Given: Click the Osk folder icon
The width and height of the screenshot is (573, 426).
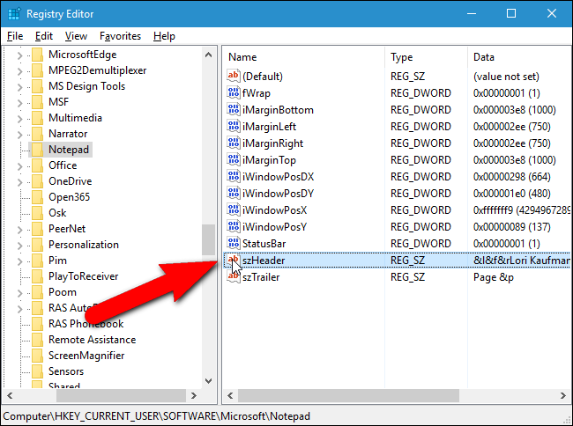Looking at the screenshot, I should 37,213.
